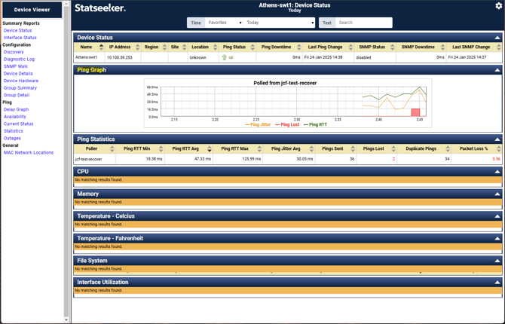
Task: Click the green ping status up arrow
Action: coord(224,57)
